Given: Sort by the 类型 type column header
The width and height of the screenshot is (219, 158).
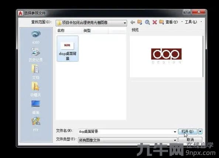Looking at the screenshot, I should [x=95, y=30].
